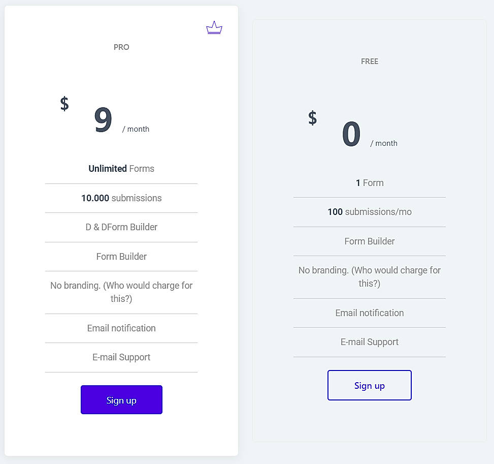Click the Unlimited Forms feature row
The height and width of the screenshot is (464, 494).
tap(121, 168)
